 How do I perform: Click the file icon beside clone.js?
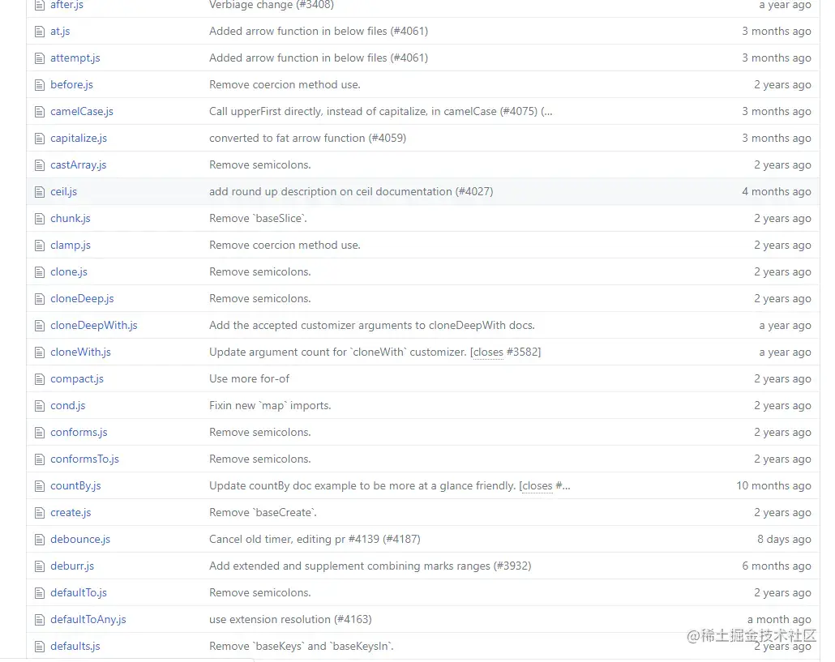40,272
